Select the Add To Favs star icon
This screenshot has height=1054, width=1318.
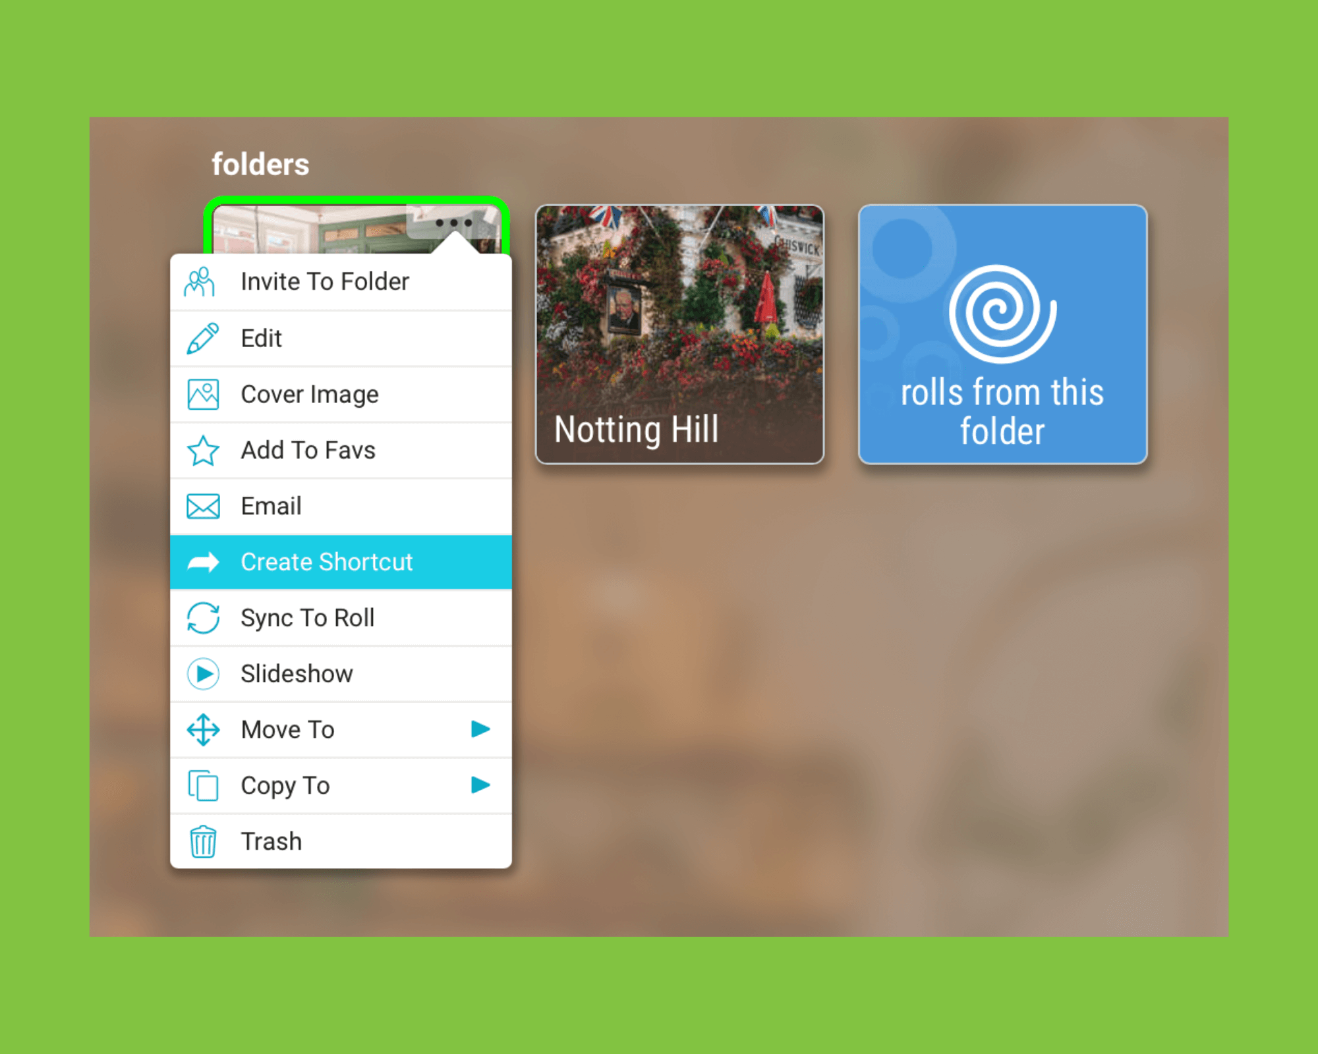[x=204, y=449]
